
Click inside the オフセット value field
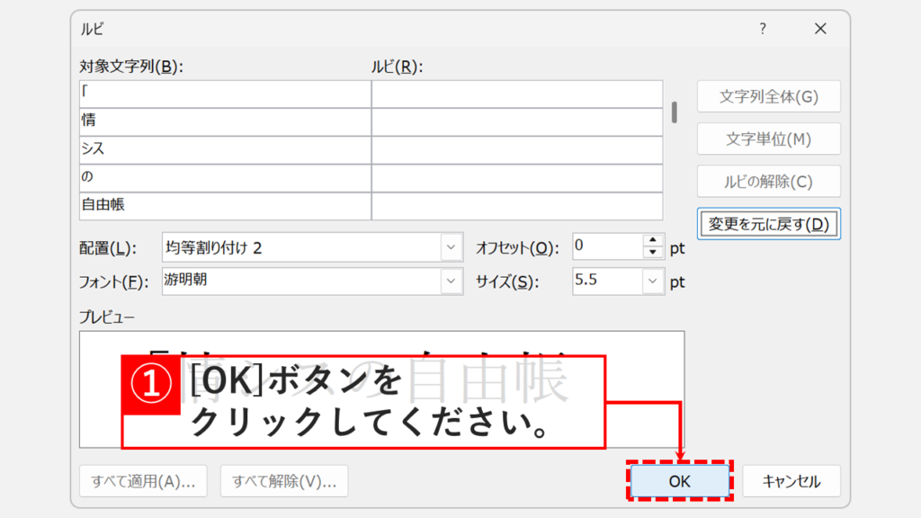pyautogui.click(x=607, y=246)
